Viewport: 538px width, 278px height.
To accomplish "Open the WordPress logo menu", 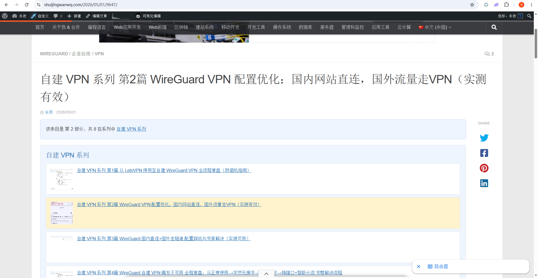I will pyautogui.click(x=5, y=16).
